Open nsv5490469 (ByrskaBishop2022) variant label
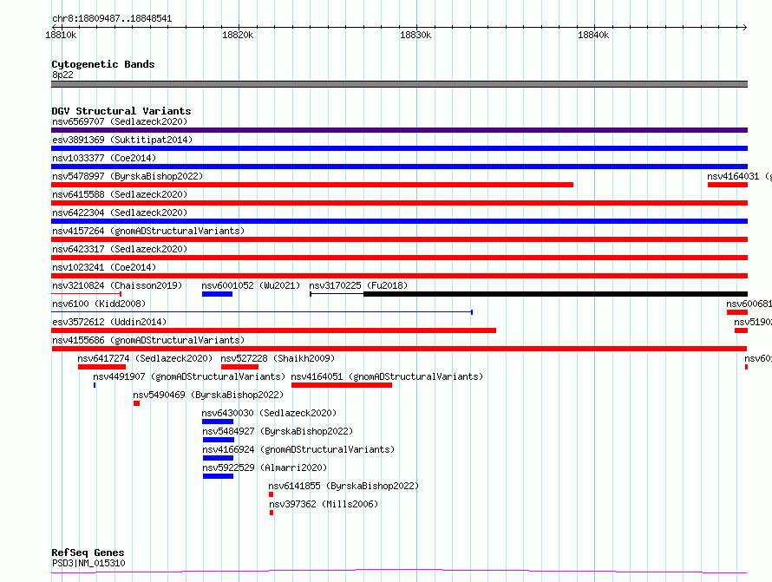Viewport: 772px width, 582px height. (x=208, y=395)
